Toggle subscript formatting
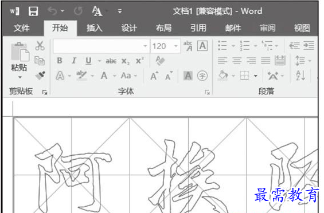 tap(126, 61)
